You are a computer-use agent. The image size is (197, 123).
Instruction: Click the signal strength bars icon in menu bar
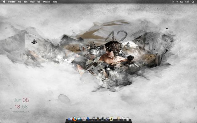tap(173, 2)
